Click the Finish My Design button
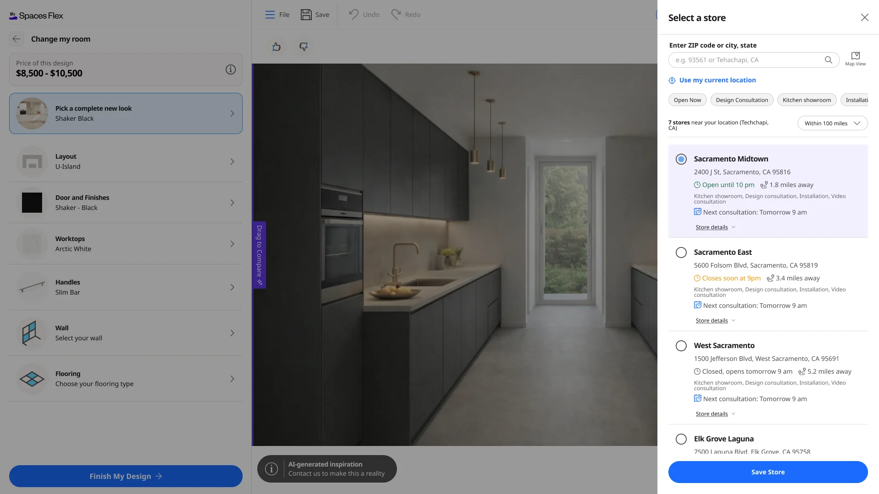The image size is (879, 494). point(126,476)
